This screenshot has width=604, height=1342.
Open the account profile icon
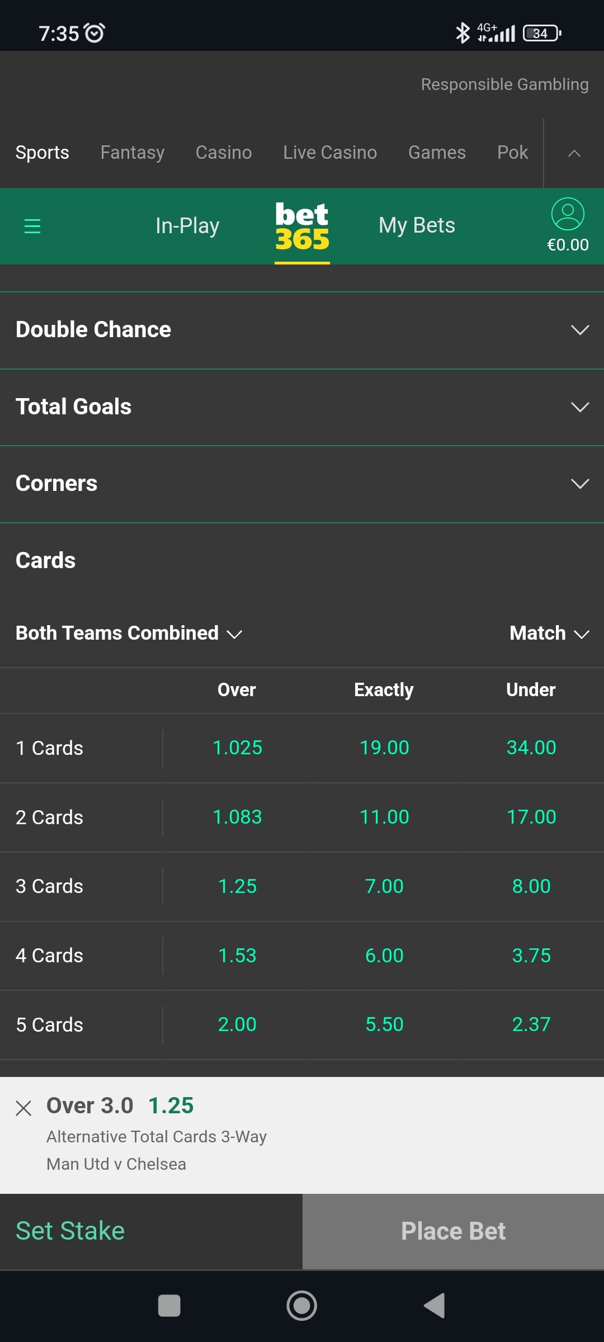pos(568,214)
